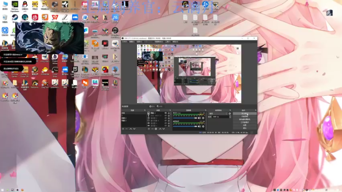
Task: Click Studio Mode button in Controls
Action: tap(245, 122)
